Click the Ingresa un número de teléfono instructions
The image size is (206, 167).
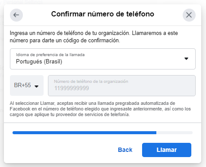coord(94,37)
